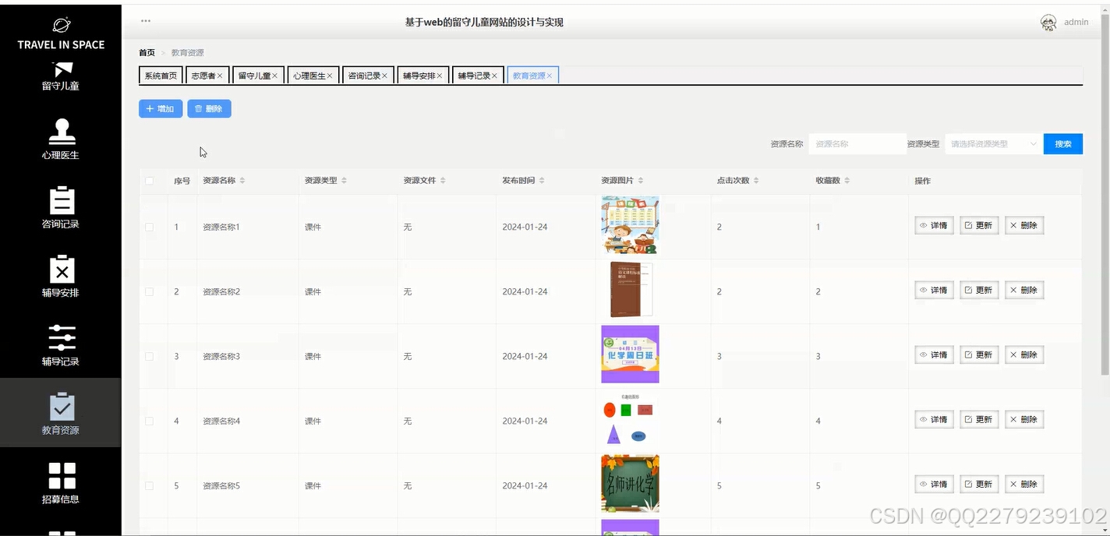Close the 辅导安排 tab with its X
The image size is (1110, 536).
tap(440, 76)
